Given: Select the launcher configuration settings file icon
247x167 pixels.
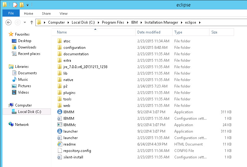Looking at the screenshot, I should point(59,138).
